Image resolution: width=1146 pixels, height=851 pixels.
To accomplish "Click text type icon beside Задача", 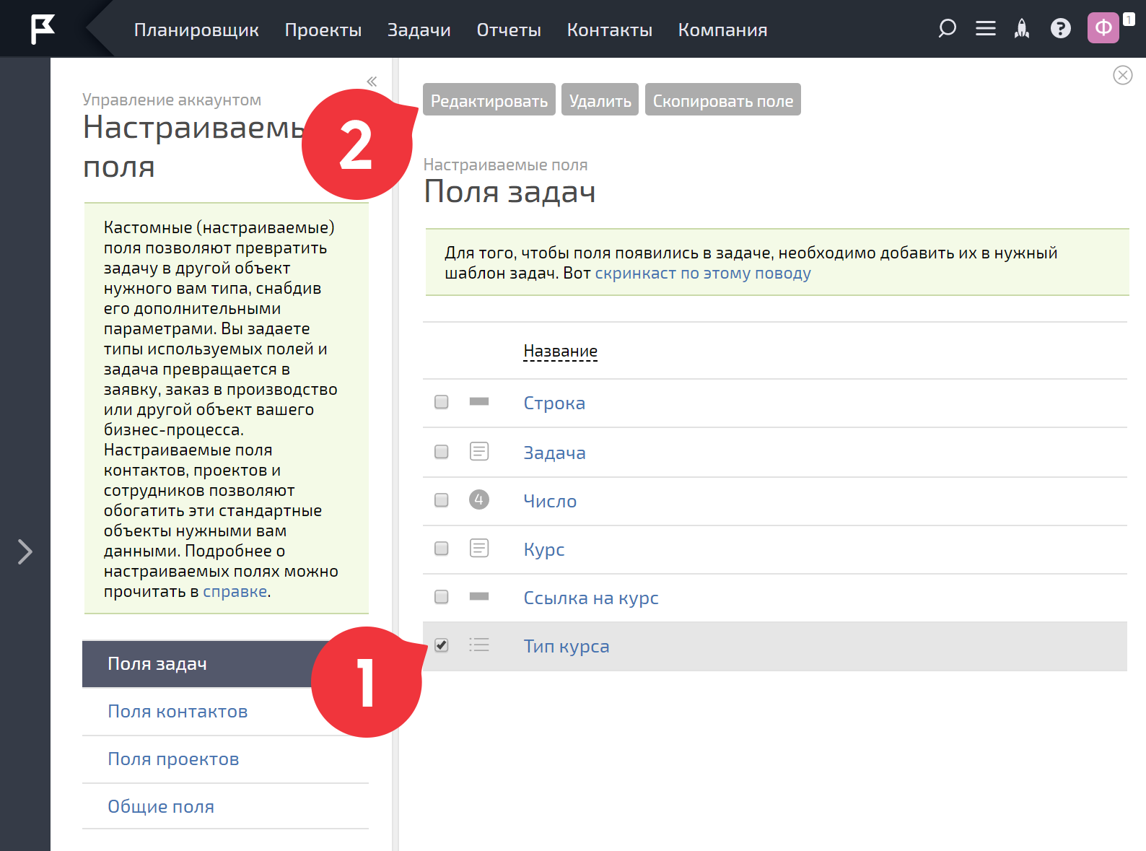I will pos(479,452).
